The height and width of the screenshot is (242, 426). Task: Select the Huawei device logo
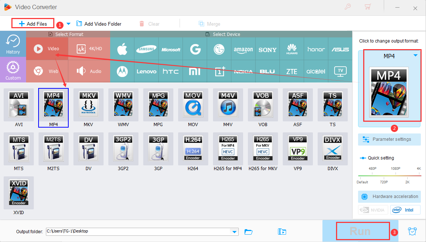click(292, 49)
